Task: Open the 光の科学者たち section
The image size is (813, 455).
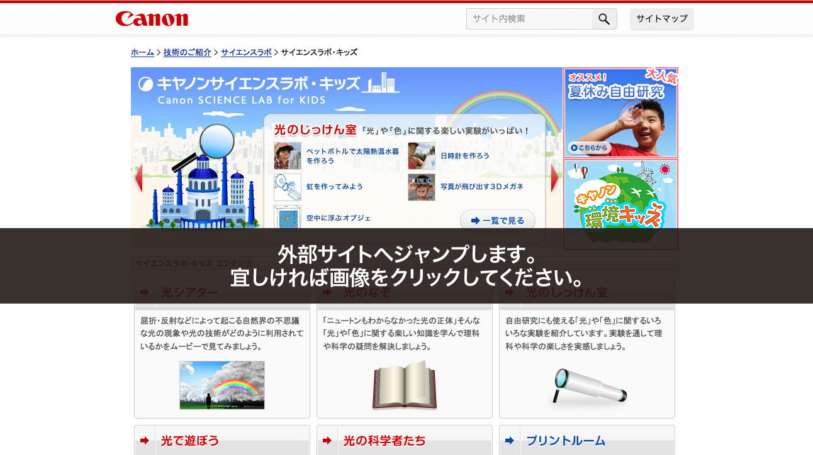Action: pyautogui.click(x=384, y=441)
